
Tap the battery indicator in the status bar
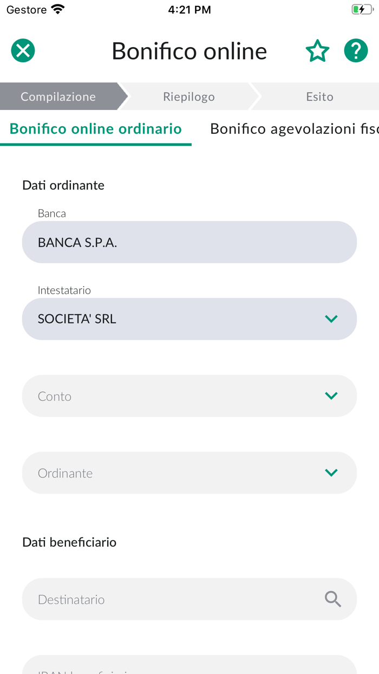tap(362, 9)
